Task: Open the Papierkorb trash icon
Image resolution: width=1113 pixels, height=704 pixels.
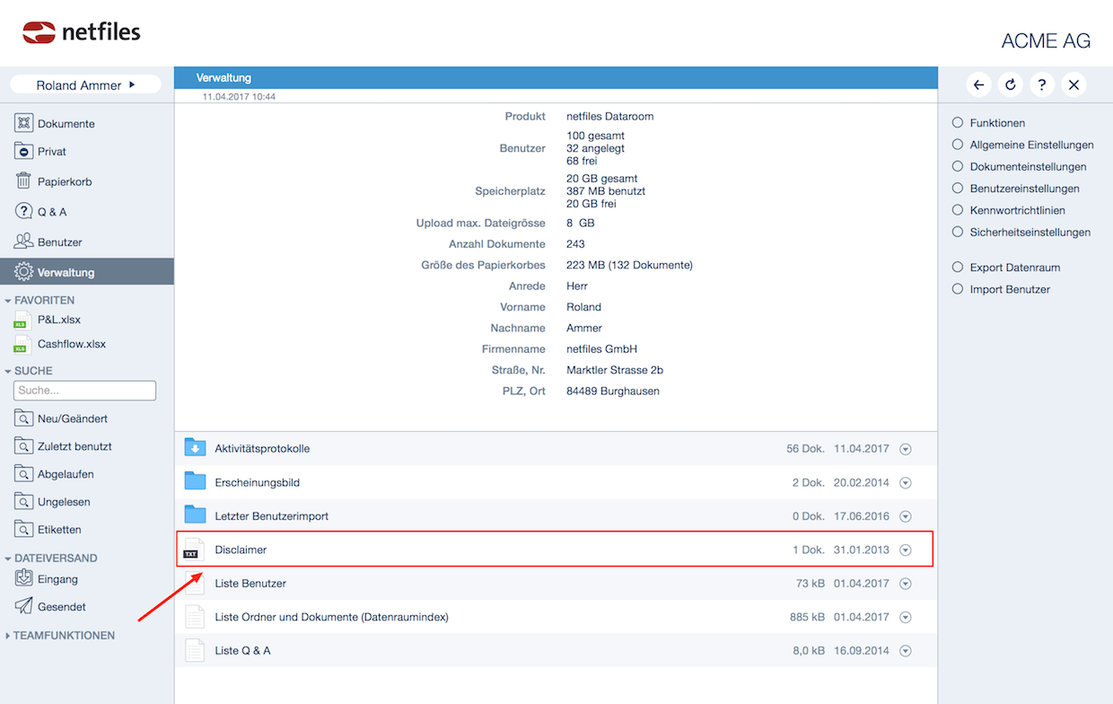Action: (x=24, y=181)
